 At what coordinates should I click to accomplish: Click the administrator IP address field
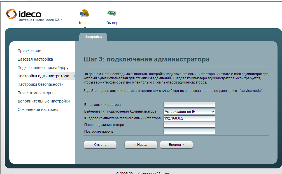coord(189,118)
